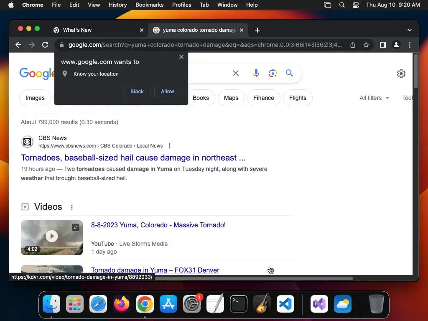Image resolution: width=428 pixels, height=321 pixels.
Task: Expand the video thumbnail preview
Action: 76,227
